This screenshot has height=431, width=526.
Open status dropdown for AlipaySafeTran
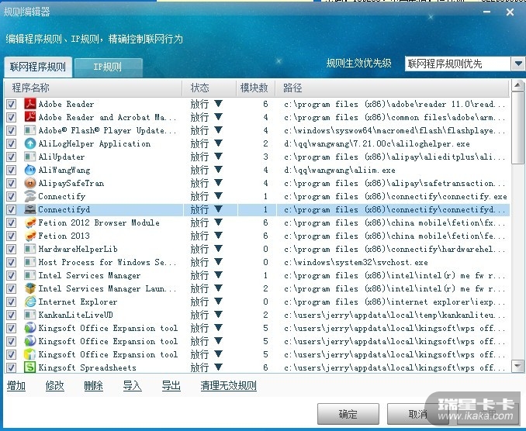pyautogui.click(x=218, y=183)
